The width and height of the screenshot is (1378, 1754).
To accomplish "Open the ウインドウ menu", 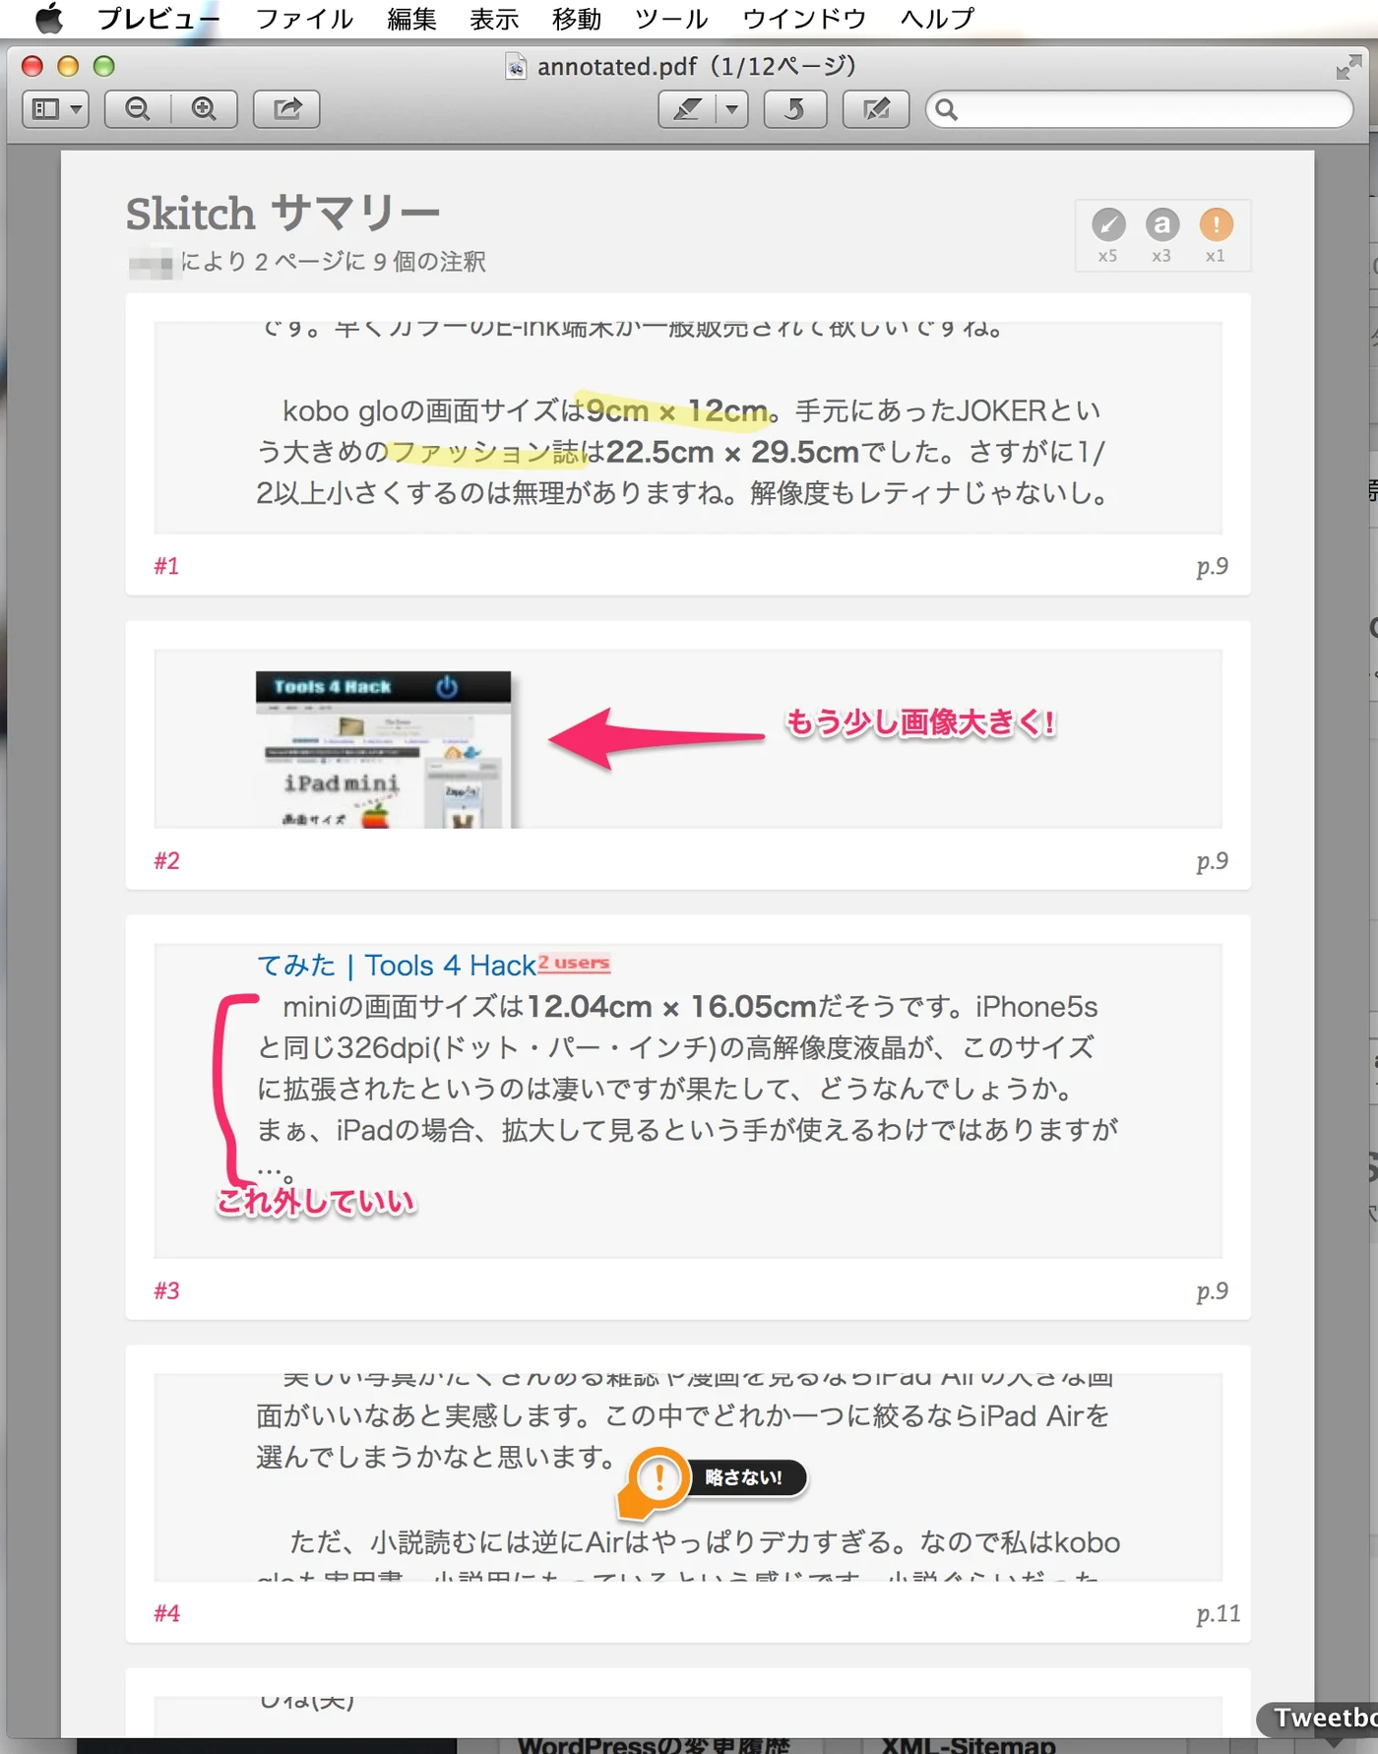I will pos(804,18).
